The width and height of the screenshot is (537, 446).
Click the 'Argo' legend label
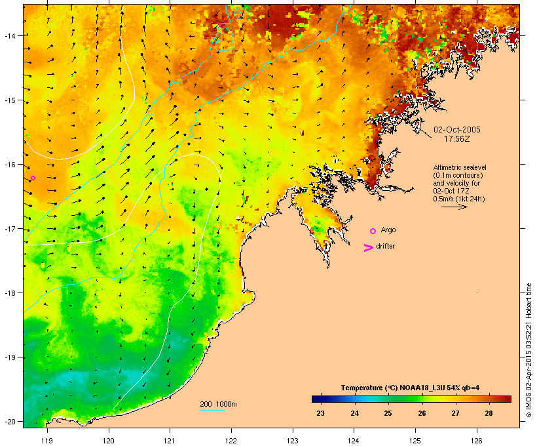[x=388, y=230]
